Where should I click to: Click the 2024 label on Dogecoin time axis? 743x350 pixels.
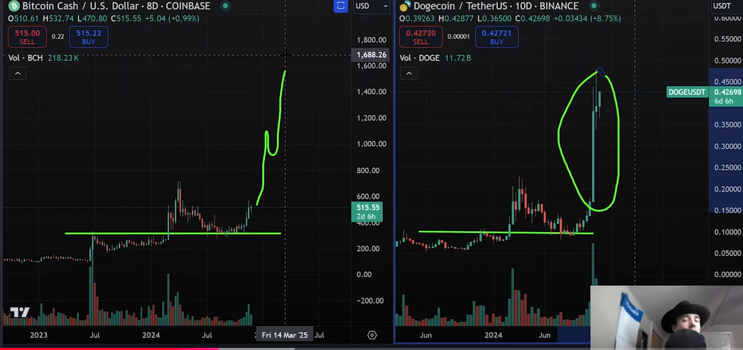coord(493,335)
